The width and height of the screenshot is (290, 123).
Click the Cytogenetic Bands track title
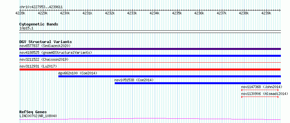coord(39,24)
